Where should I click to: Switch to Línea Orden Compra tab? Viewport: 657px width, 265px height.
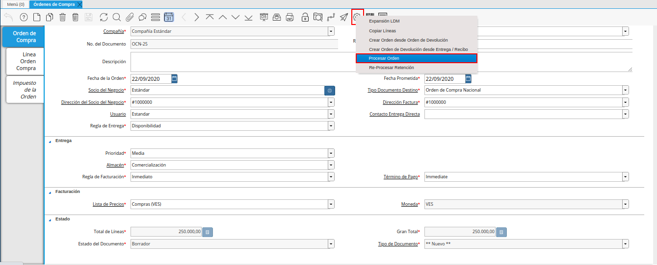pos(25,61)
